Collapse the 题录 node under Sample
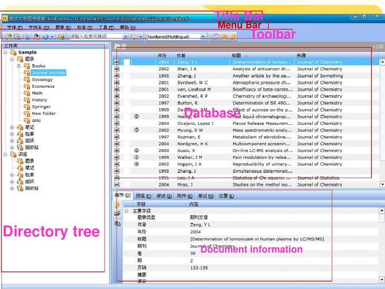Image resolution: width=385 pixels, height=289 pixels. click(x=12, y=59)
